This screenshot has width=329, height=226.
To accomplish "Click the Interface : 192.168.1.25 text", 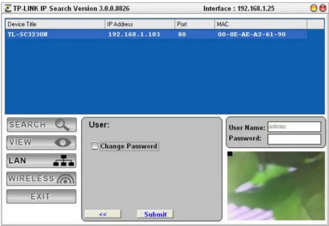I will tap(239, 8).
